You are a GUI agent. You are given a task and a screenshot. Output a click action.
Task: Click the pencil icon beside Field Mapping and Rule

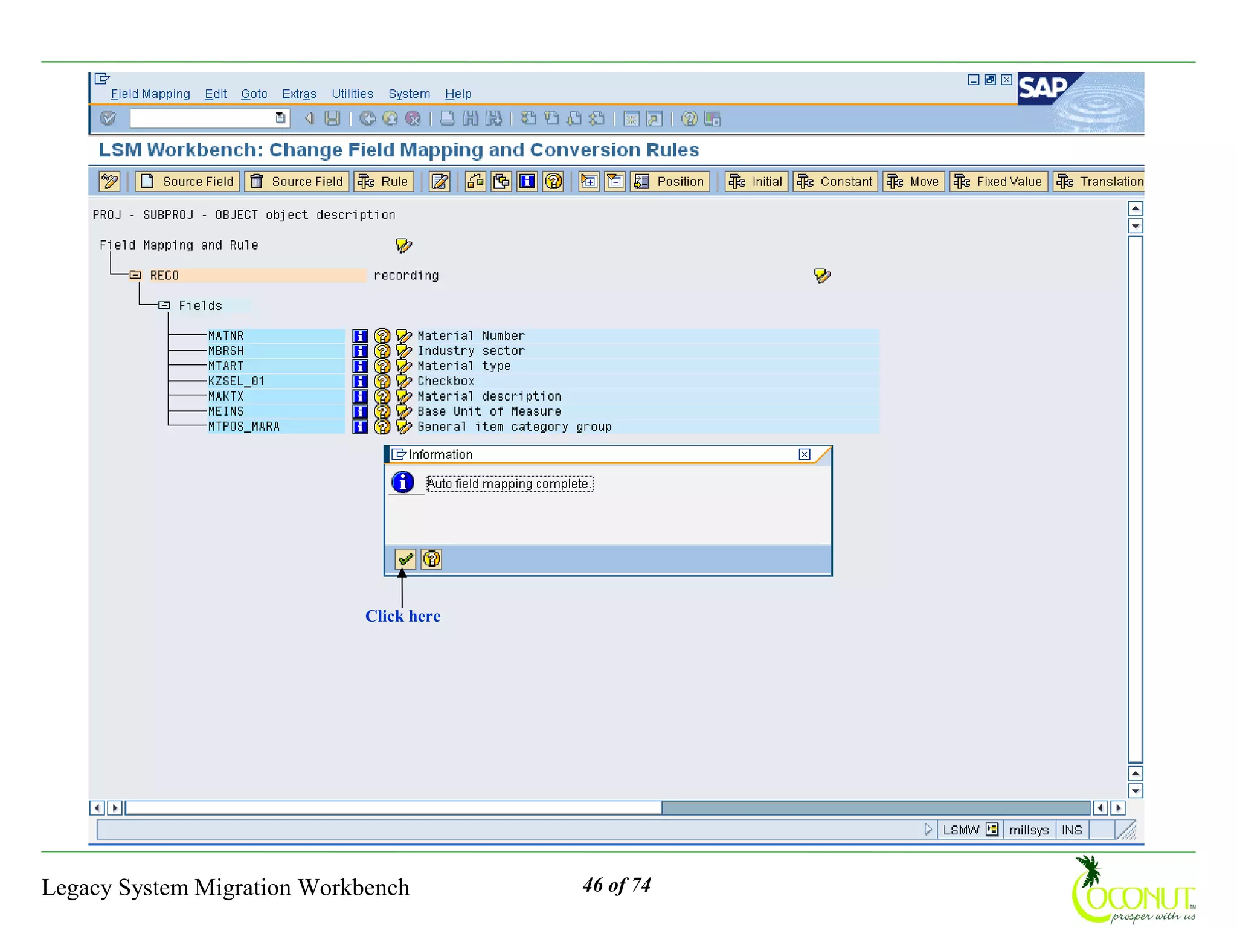click(x=403, y=245)
